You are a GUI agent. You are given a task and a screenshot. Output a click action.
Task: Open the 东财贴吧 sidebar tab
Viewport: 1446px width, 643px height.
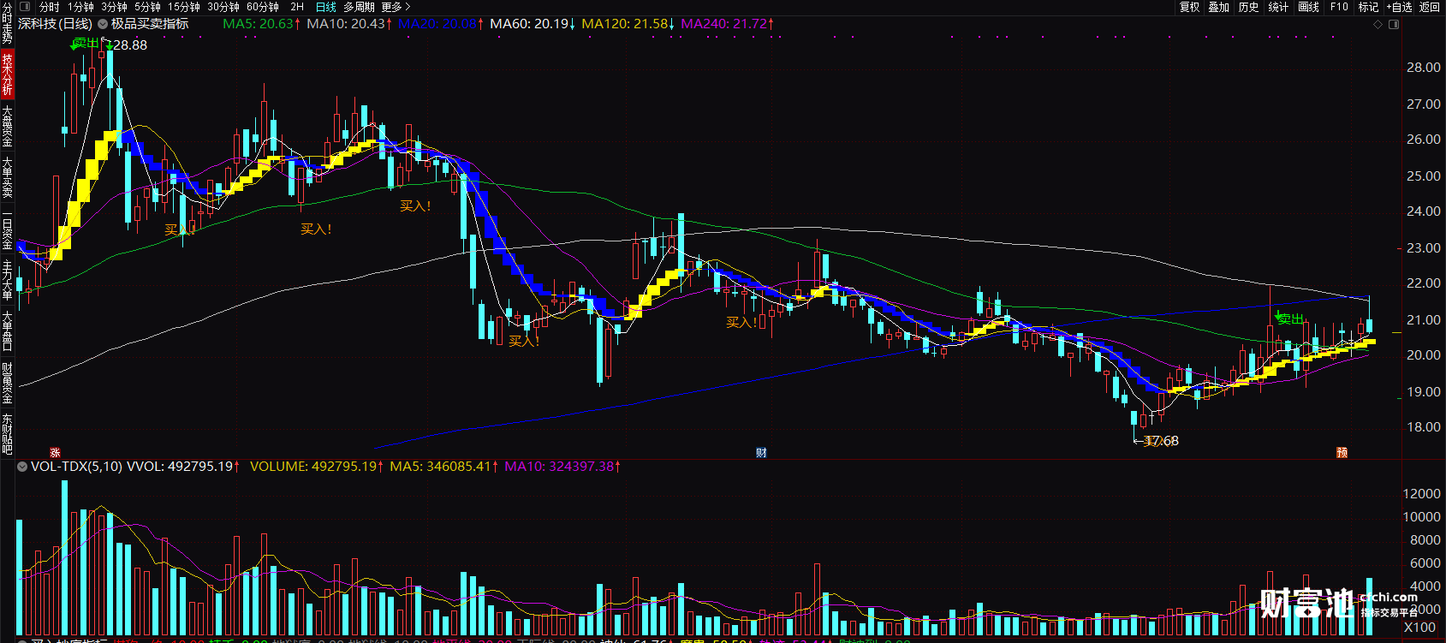7,434
